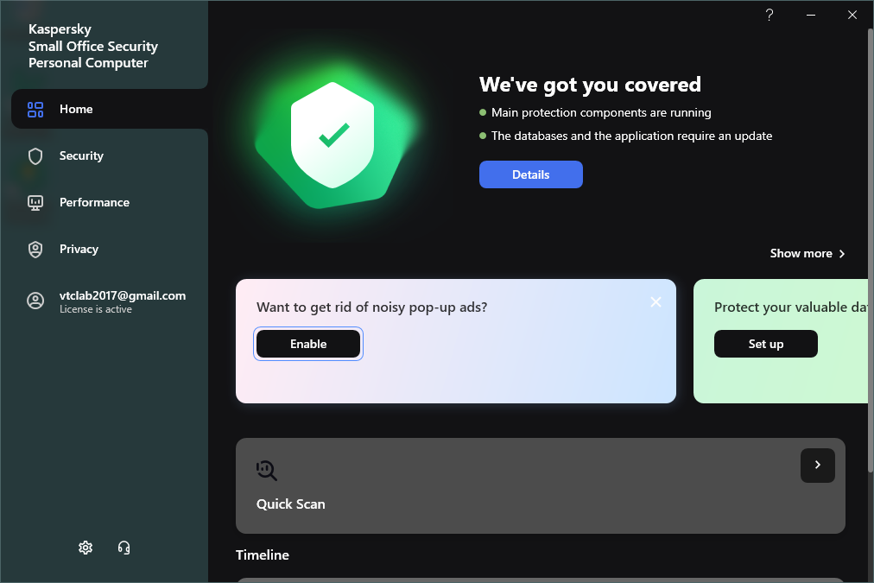Click the Home dashboard icon in sidebar
The height and width of the screenshot is (583, 874).
[35, 110]
